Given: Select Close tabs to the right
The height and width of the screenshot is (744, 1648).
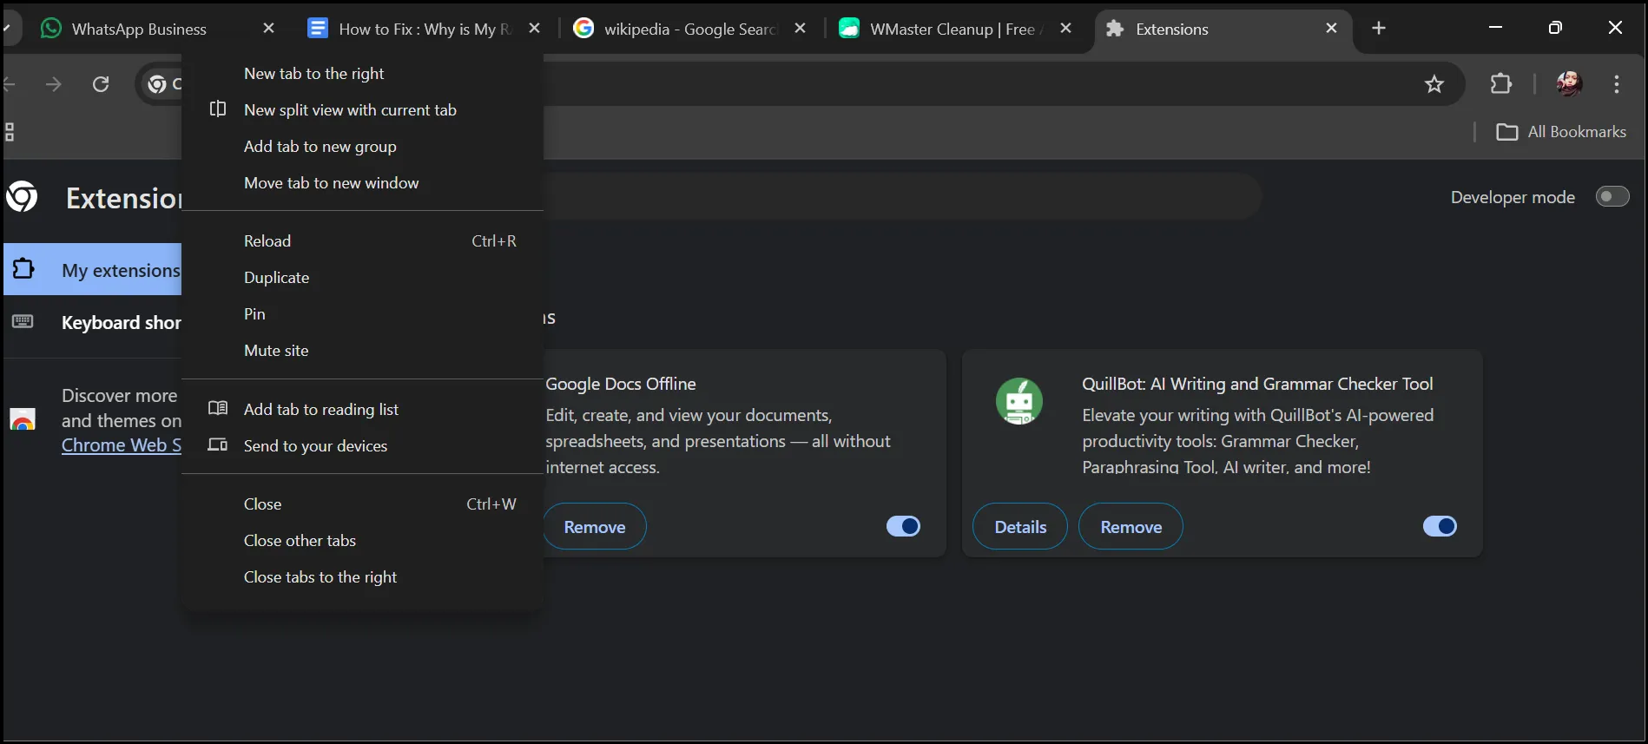Looking at the screenshot, I should pyautogui.click(x=363, y=577).
